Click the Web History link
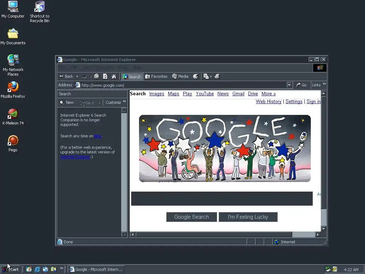Screen dimensions: 365x274 coord(269,102)
